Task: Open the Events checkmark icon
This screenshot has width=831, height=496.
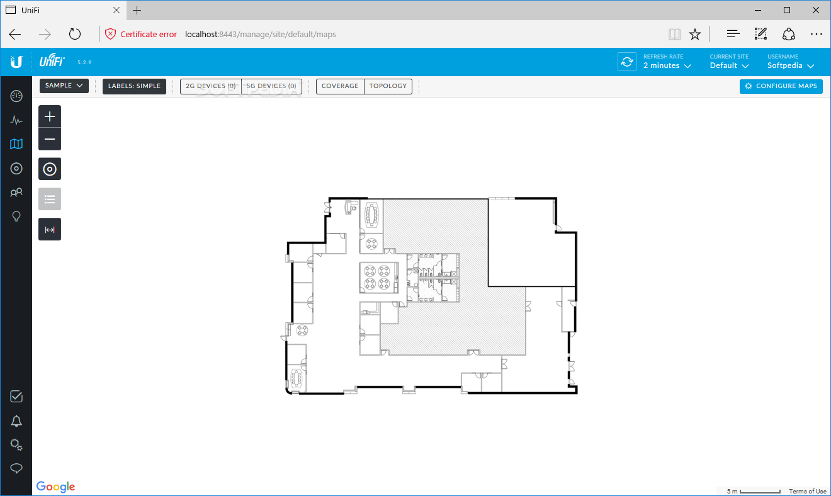Action: [x=16, y=397]
